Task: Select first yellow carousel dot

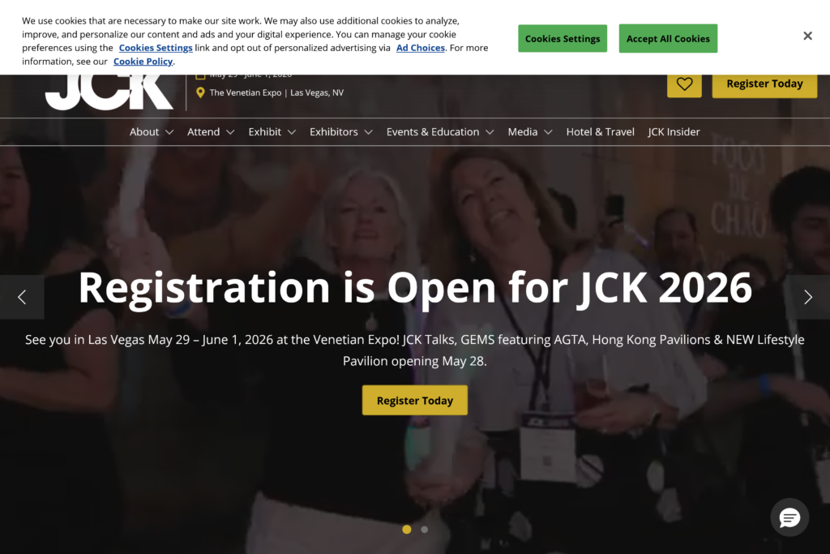Action: 407,529
